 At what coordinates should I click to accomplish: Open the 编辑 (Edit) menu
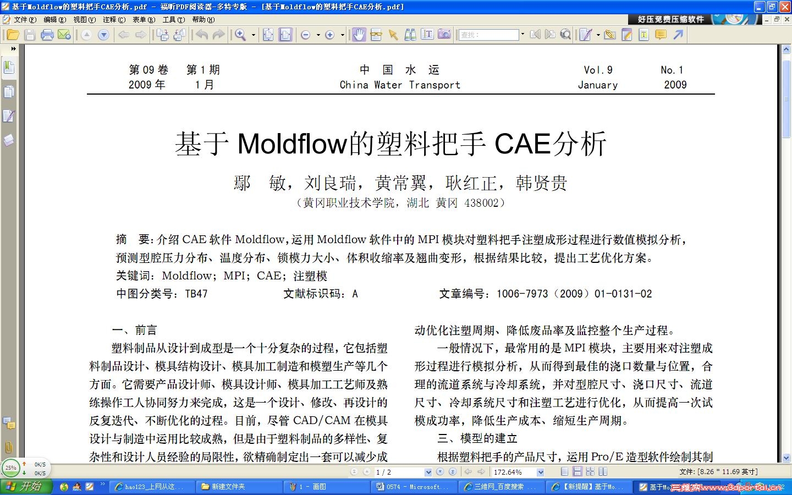pyautogui.click(x=54, y=19)
